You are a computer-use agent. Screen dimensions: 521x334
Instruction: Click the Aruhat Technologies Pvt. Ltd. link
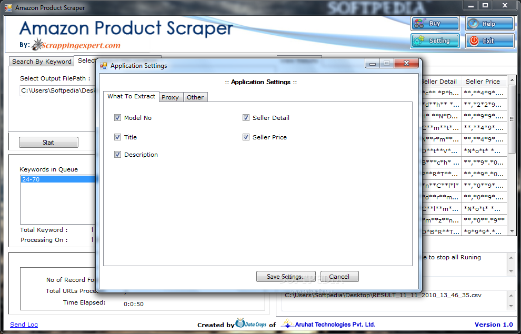[335, 325]
